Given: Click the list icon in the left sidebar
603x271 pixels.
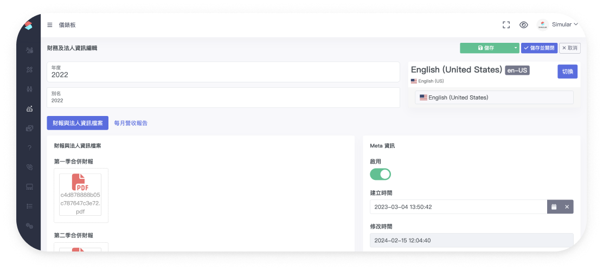Looking at the screenshot, I should coord(29,207).
